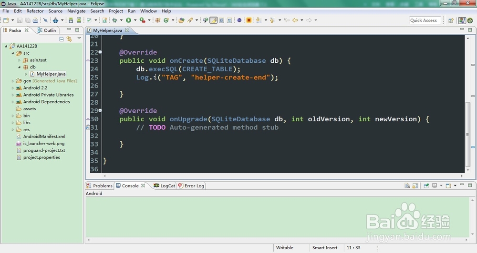
Task: Toggle Block Selection Mode button
Action: pyautogui.click(x=221, y=20)
